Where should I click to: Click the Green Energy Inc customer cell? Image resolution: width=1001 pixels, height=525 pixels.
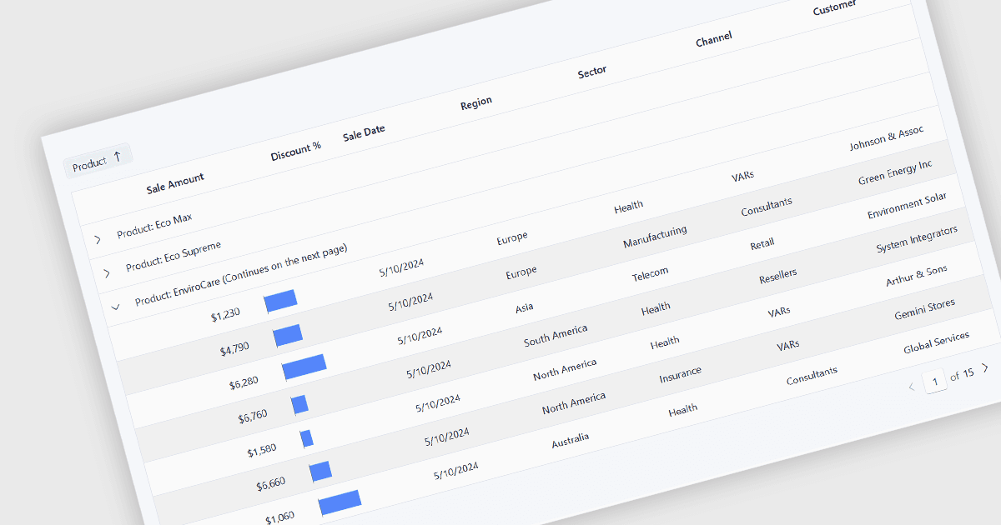click(895, 173)
